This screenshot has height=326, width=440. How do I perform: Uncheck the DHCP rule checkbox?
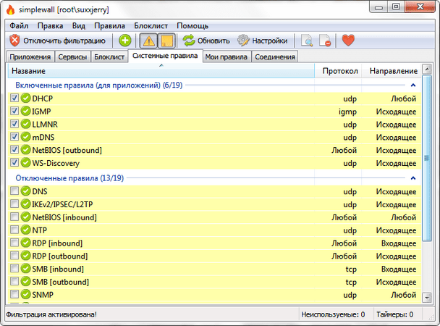(x=14, y=98)
